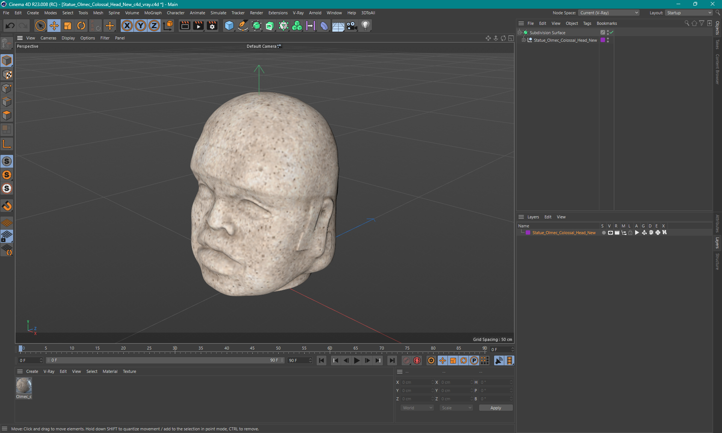Open the Render Settings
722x433 pixels.
[x=212, y=26]
